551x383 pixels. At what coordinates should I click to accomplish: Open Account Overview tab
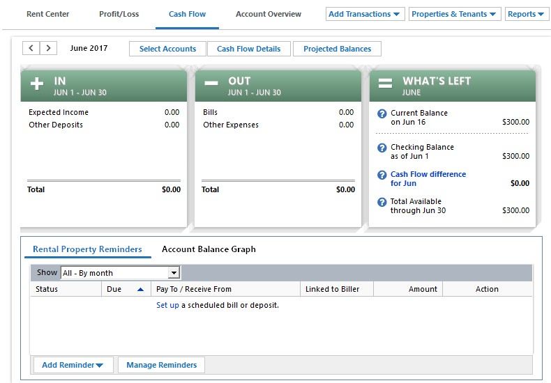pyautogui.click(x=269, y=14)
